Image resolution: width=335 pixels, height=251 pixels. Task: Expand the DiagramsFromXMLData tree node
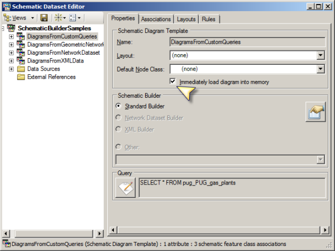click(x=11, y=61)
